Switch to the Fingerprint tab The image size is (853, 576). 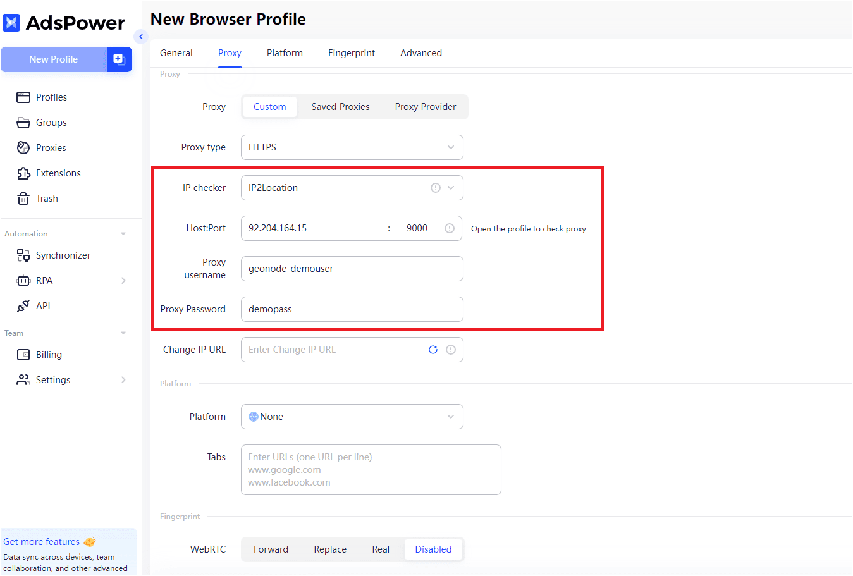point(352,53)
